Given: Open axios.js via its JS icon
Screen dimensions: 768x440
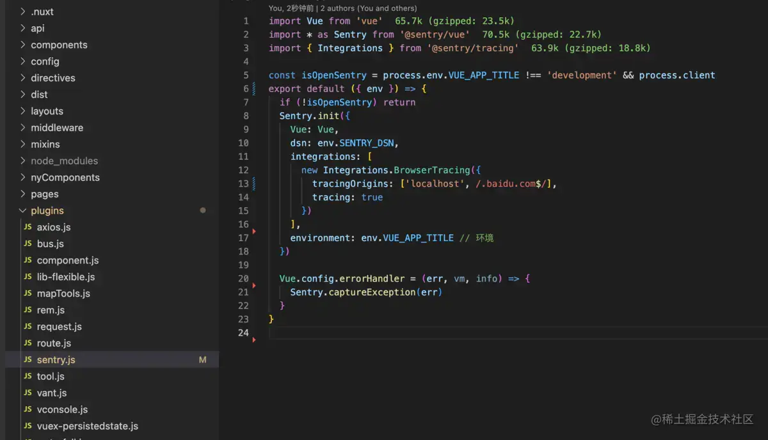Looking at the screenshot, I should 28,227.
